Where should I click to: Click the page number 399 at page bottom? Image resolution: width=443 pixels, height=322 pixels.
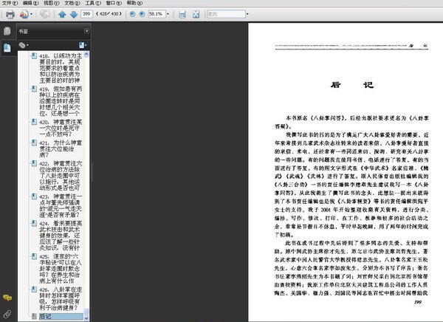click(x=418, y=302)
